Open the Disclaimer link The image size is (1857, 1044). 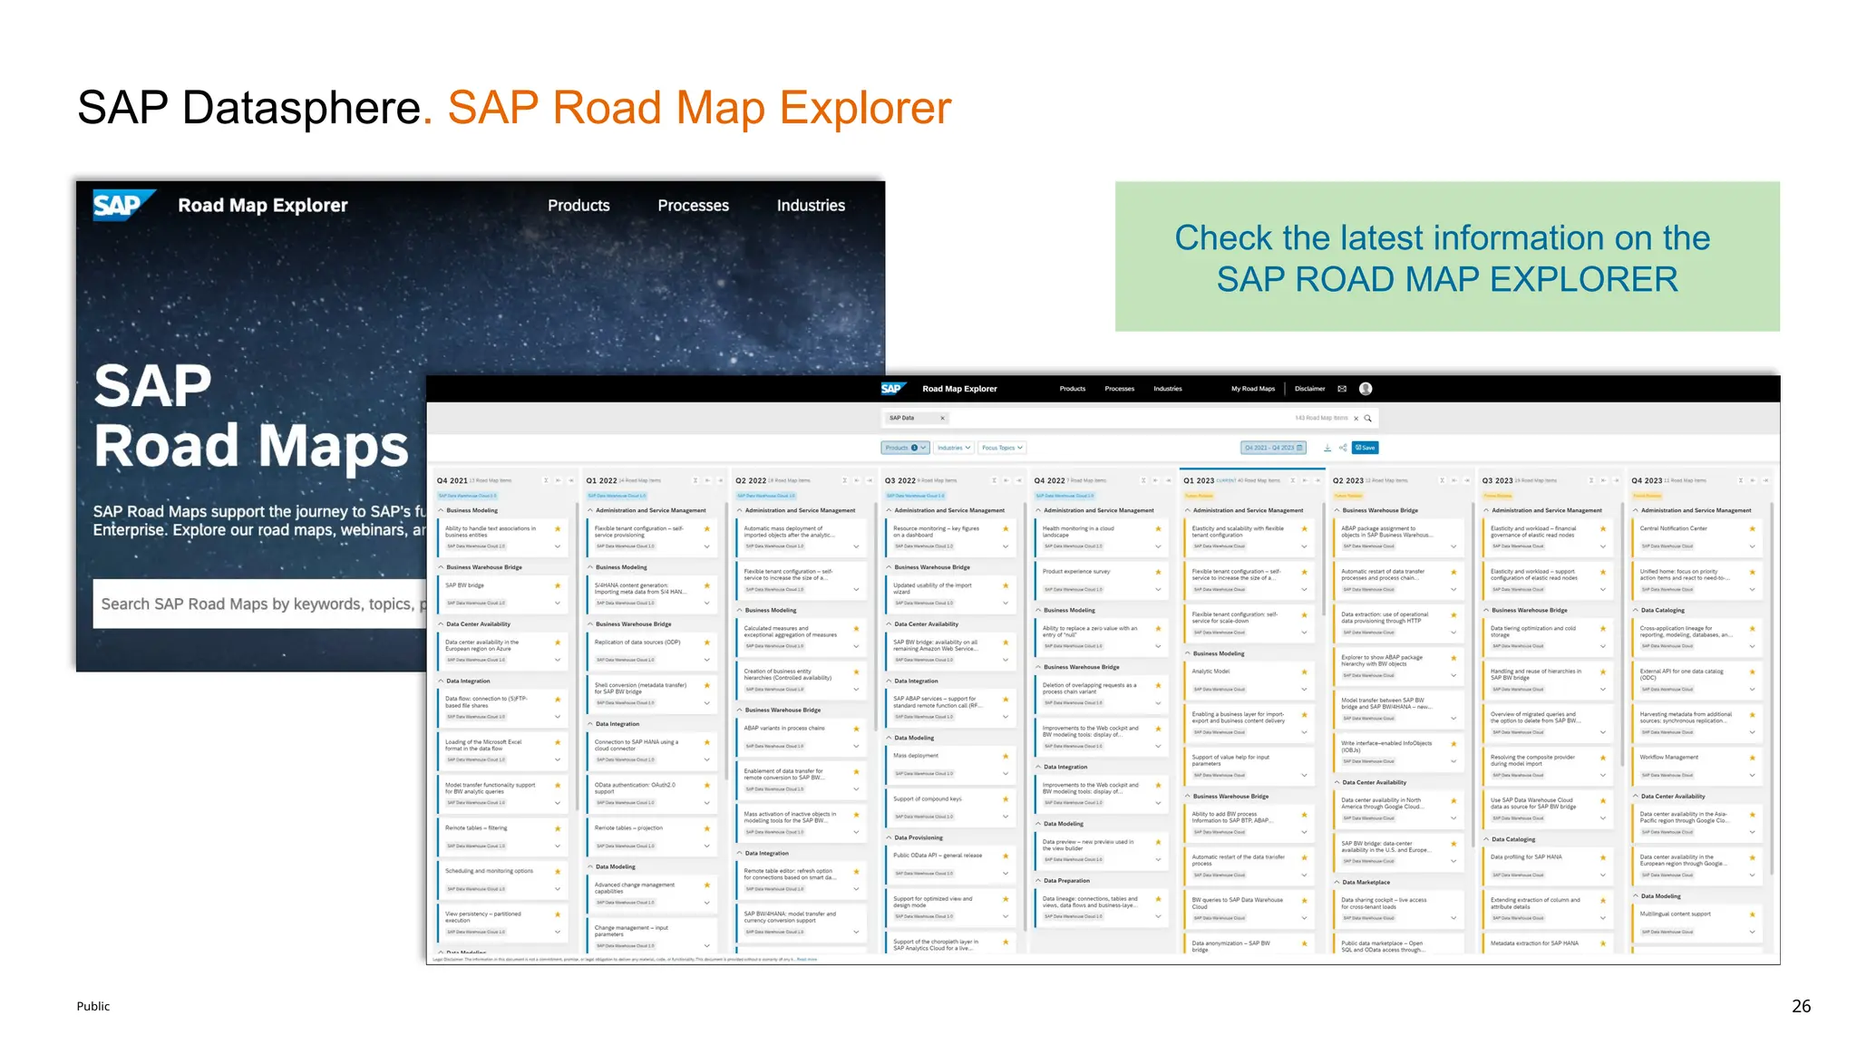(1309, 389)
